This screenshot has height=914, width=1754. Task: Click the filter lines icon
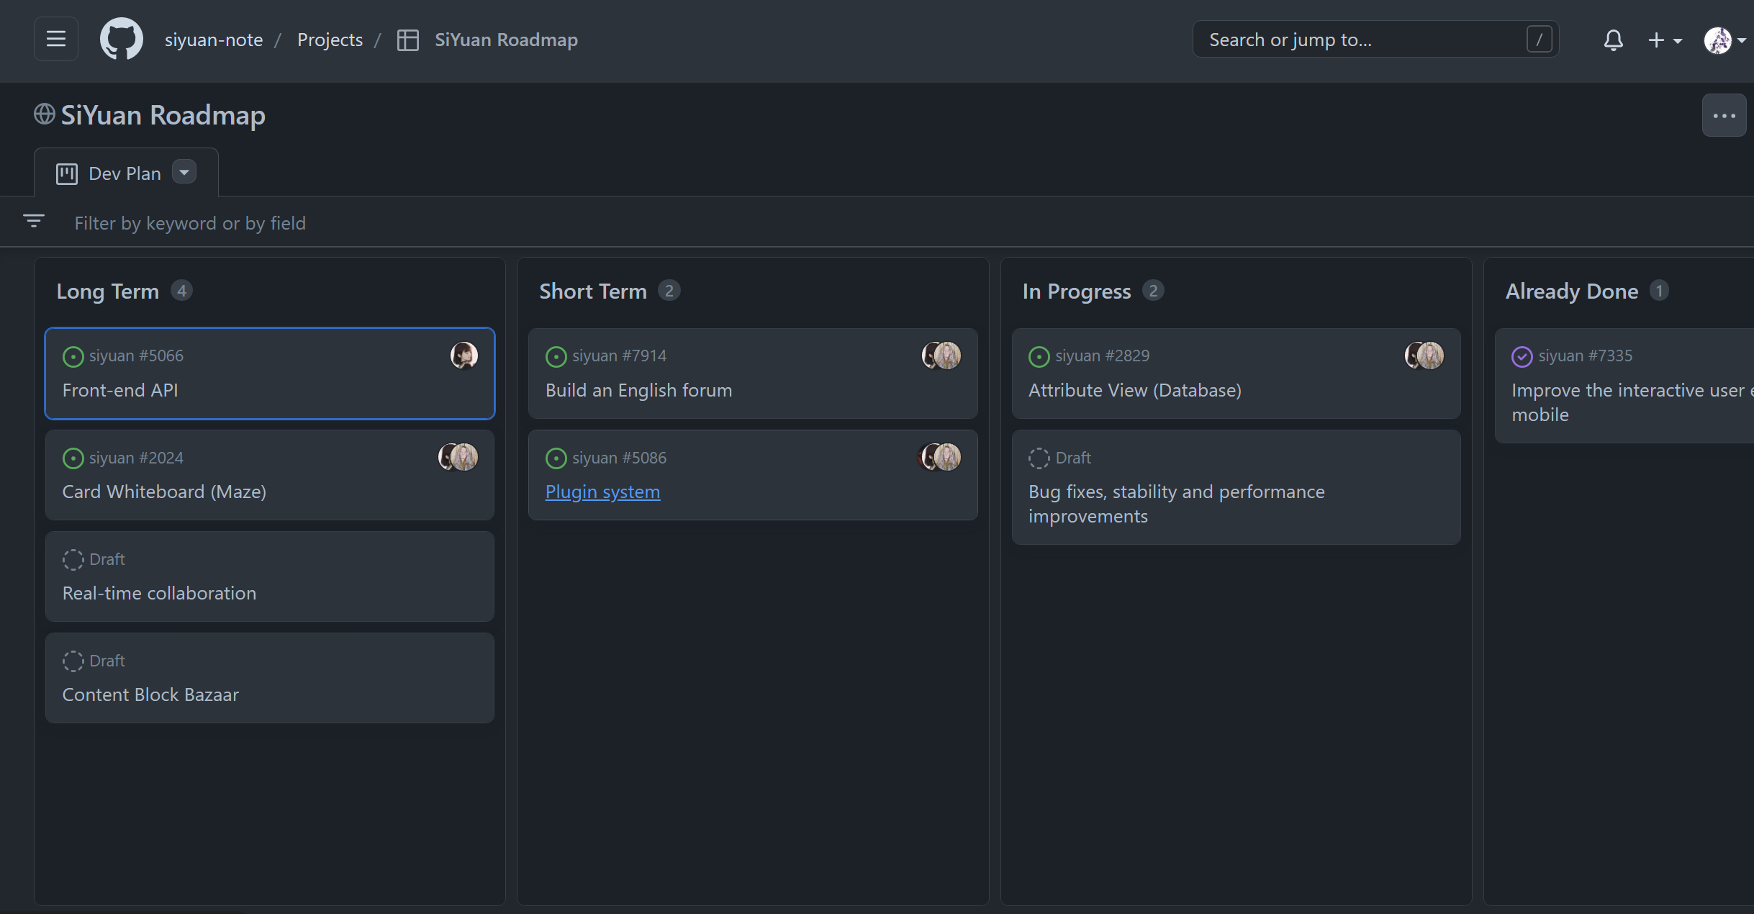click(x=34, y=222)
